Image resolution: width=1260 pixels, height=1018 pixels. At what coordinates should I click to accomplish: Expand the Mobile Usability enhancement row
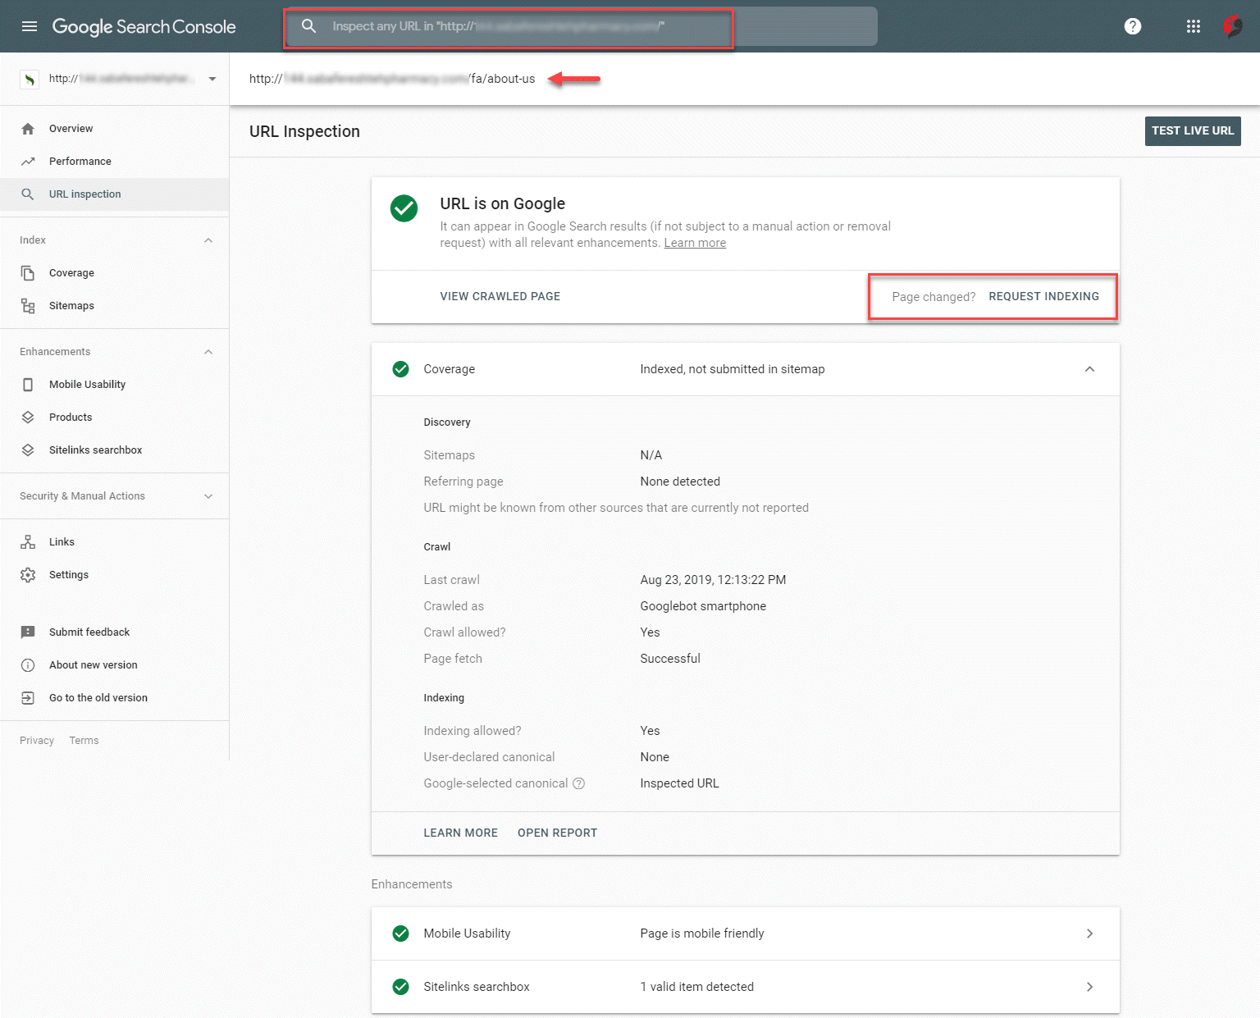pos(1089,934)
